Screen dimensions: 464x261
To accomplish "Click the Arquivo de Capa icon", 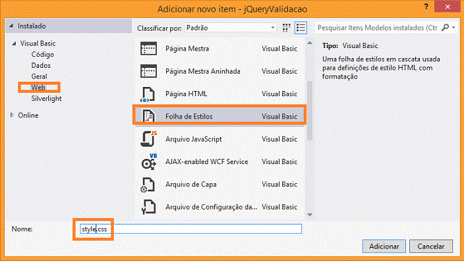I will pyautogui.click(x=148, y=185).
